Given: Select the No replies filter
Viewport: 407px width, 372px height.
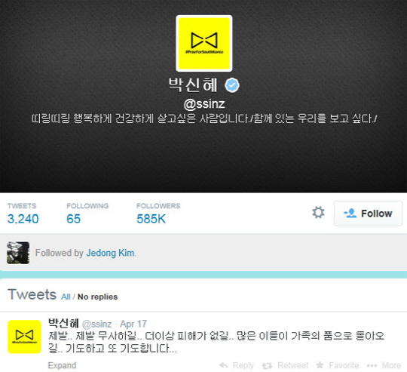Looking at the screenshot, I should (97, 297).
